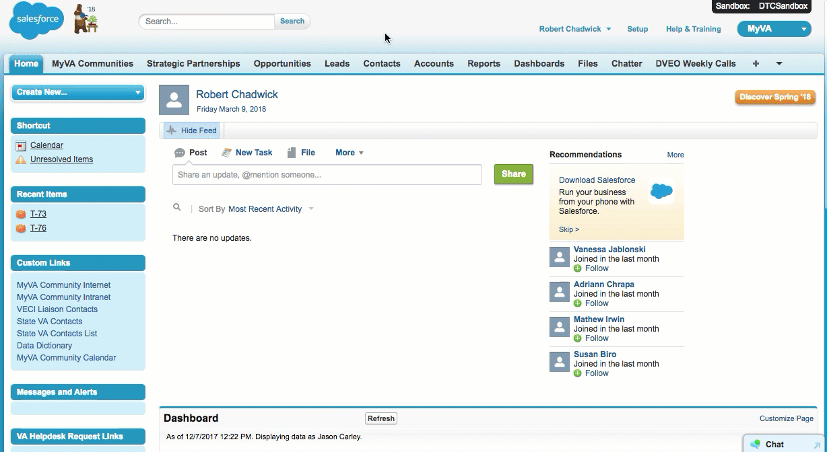
Task: Open the Opportunities tab
Action: [x=282, y=64]
